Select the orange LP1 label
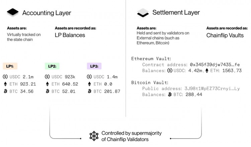Image resolution: width=251 pixels, height=147 pixels. point(10,66)
